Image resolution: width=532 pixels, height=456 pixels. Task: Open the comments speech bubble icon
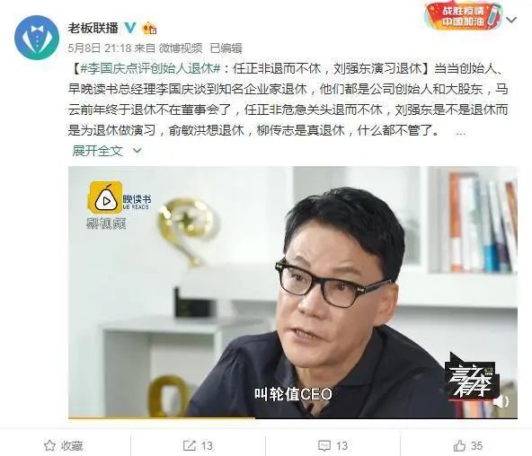tap(324, 445)
